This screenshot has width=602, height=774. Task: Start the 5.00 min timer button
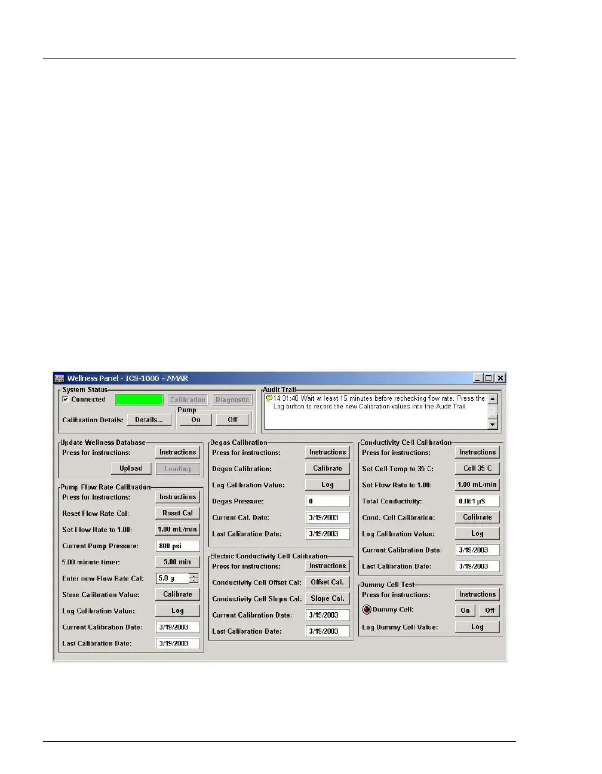click(177, 562)
